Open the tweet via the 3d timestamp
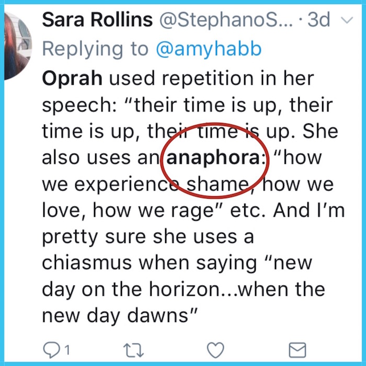Viewport: 366px width, 366px height. pyautogui.click(x=319, y=20)
